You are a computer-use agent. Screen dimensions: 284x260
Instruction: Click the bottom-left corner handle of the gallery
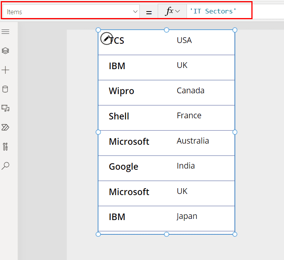tap(98, 234)
